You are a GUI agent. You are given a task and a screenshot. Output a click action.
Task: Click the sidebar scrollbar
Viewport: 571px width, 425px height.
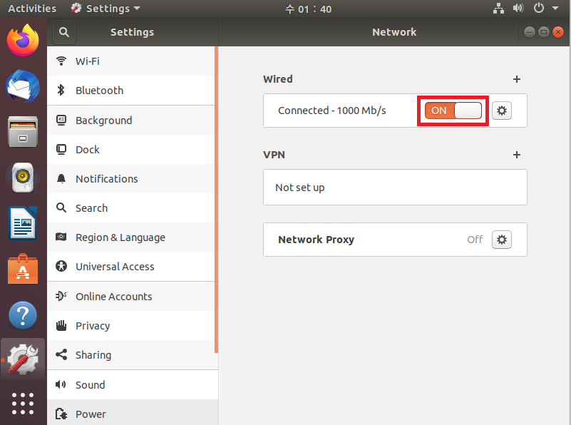(x=216, y=200)
